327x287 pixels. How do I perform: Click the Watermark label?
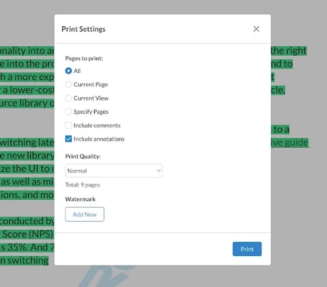(80, 199)
